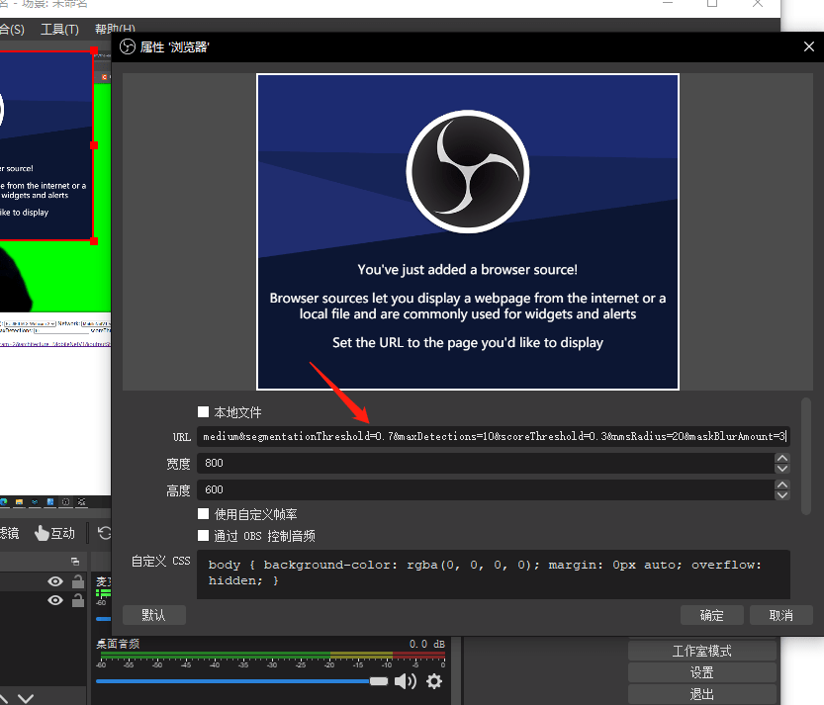Select the red-outlined source in the OBS canvas
Viewport: 824px width, 705px height.
tap(46, 145)
